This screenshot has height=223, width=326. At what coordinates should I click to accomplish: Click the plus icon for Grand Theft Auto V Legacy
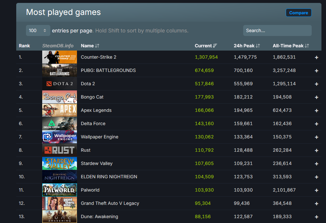[x=317, y=204]
